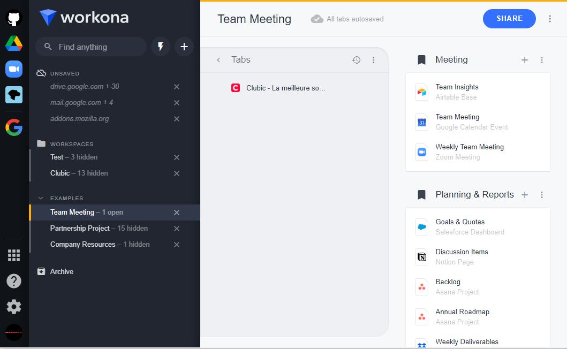This screenshot has width=567, height=349.
Task: Collapse the Examples section chevron
Action: [41, 198]
